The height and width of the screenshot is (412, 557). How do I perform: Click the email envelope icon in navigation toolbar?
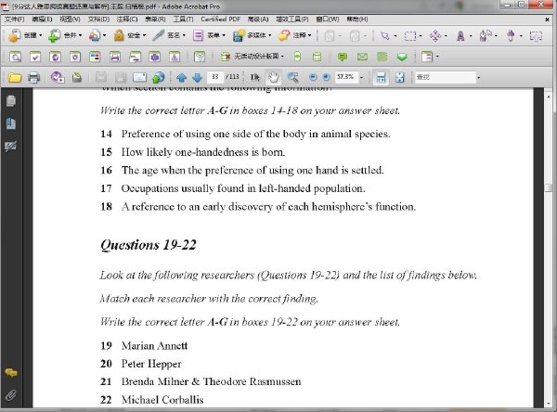(x=139, y=77)
